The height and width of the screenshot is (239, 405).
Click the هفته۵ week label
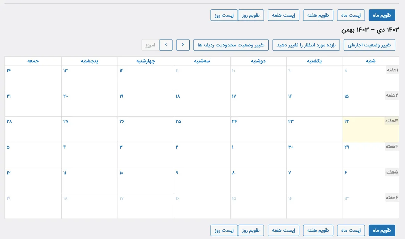click(392, 172)
